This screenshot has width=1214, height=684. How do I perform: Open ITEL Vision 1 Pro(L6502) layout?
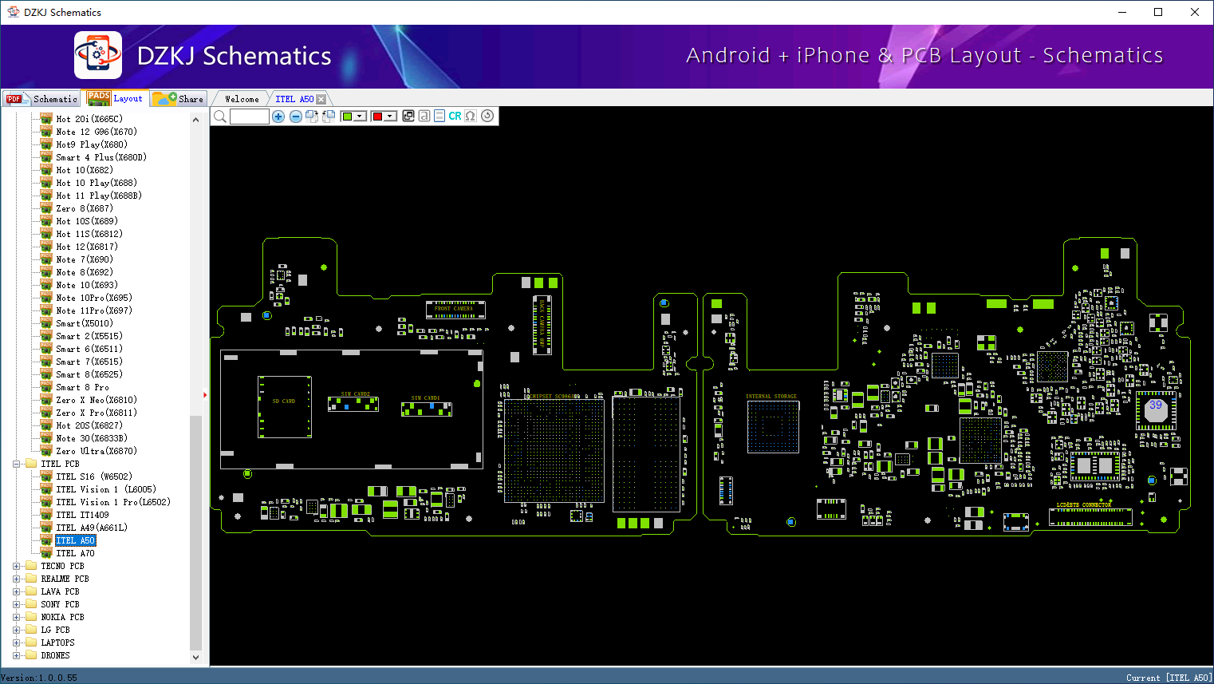click(x=113, y=502)
